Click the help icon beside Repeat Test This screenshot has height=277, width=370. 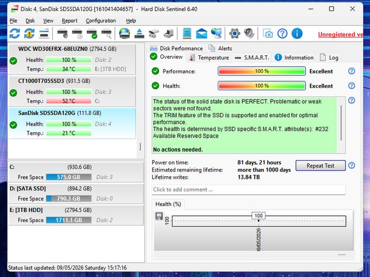(x=351, y=165)
